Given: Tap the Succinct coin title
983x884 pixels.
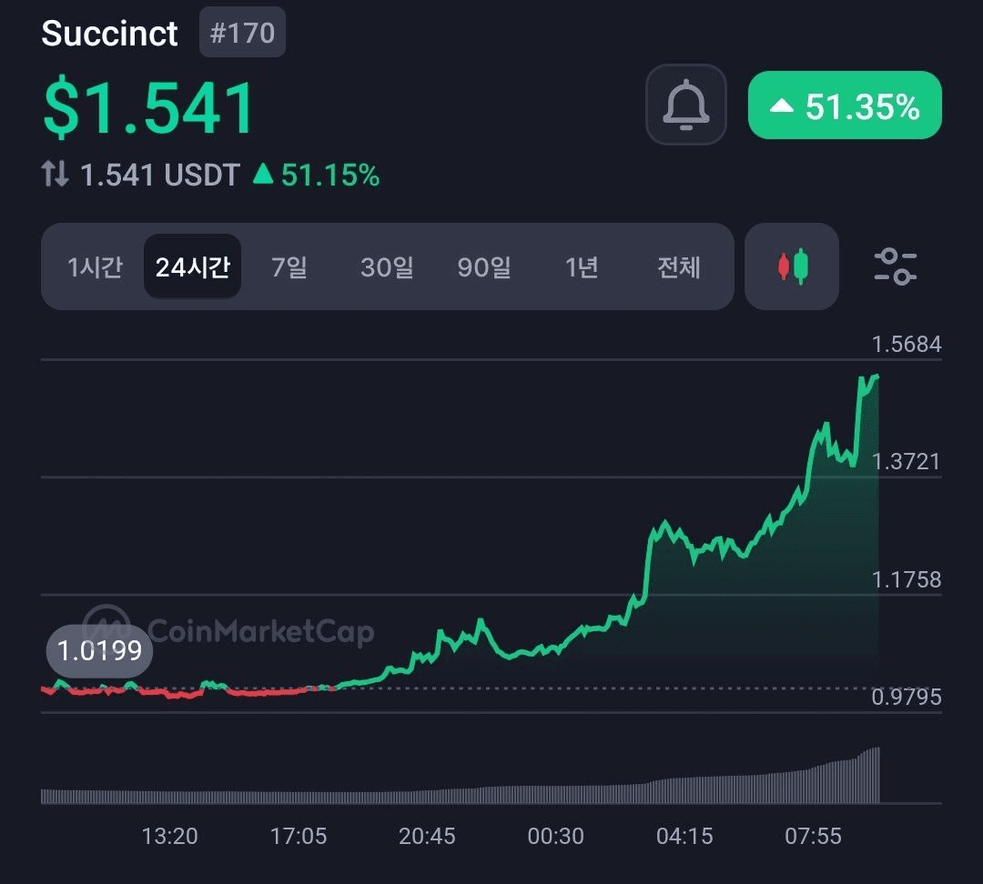Looking at the screenshot, I should tap(109, 34).
